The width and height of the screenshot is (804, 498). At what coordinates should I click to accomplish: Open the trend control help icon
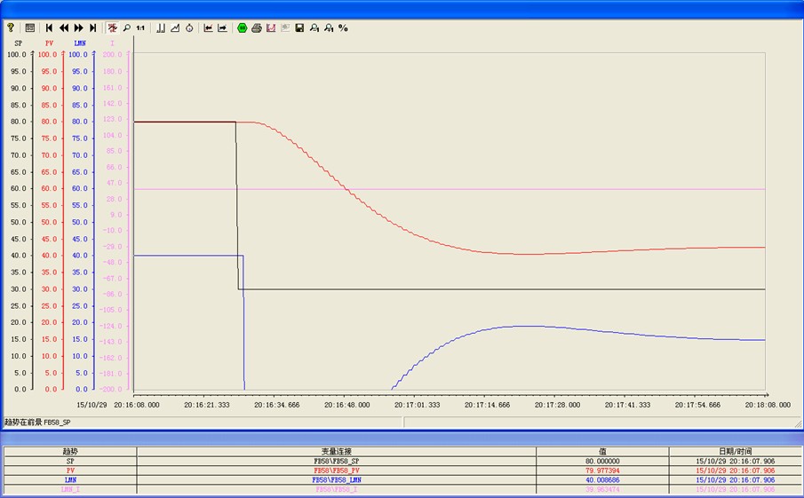[x=11, y=28]
